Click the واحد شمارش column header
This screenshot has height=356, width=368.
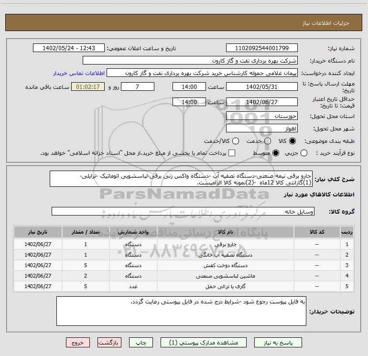click(133, 232)
